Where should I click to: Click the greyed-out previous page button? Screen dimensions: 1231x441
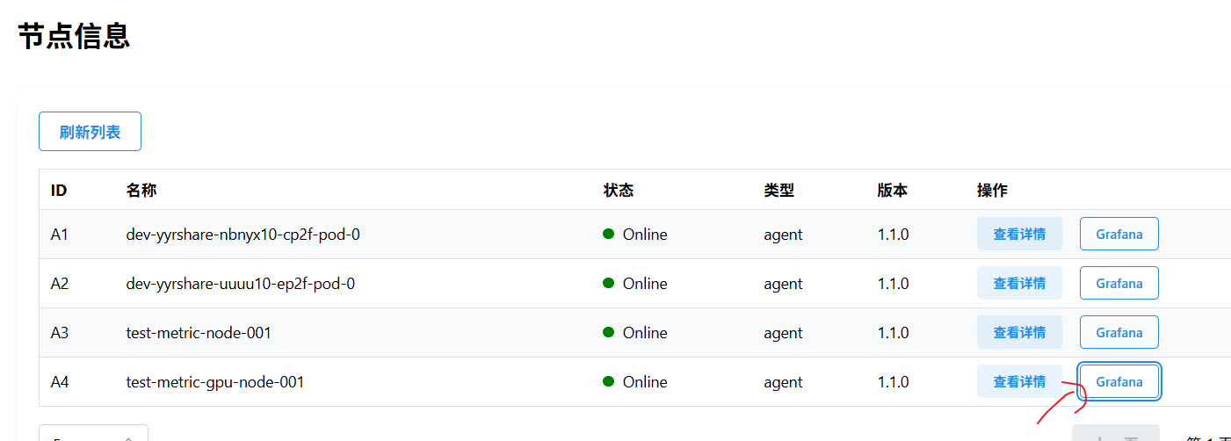pyautogui.click(x=1115, y=434)
